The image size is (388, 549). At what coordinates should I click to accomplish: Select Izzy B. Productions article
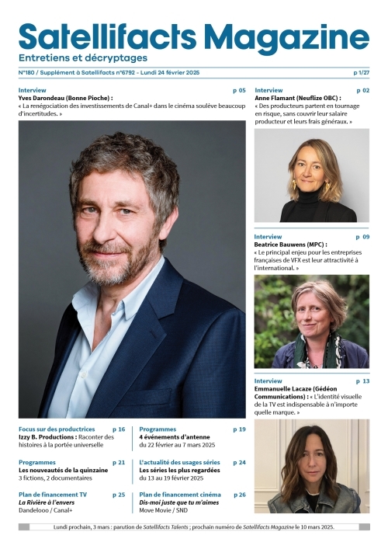pyautogui.click(x=48, y=437)
